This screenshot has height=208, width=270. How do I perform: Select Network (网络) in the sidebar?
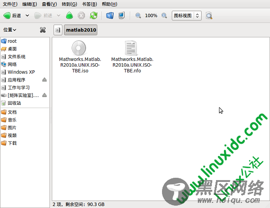(25, 64)
